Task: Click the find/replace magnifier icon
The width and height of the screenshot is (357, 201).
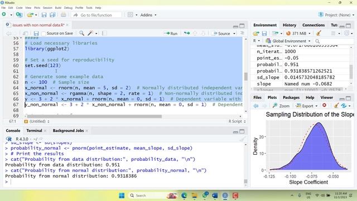Action: tap(81, 33)
